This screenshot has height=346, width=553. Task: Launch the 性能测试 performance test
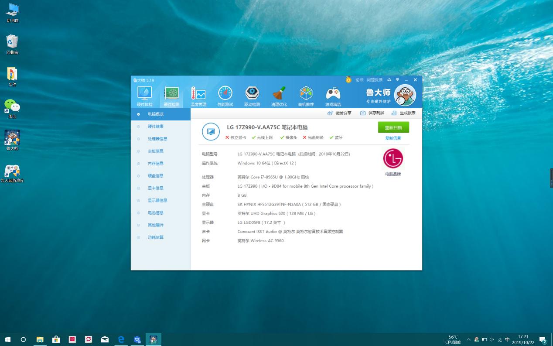coord(225,96)
